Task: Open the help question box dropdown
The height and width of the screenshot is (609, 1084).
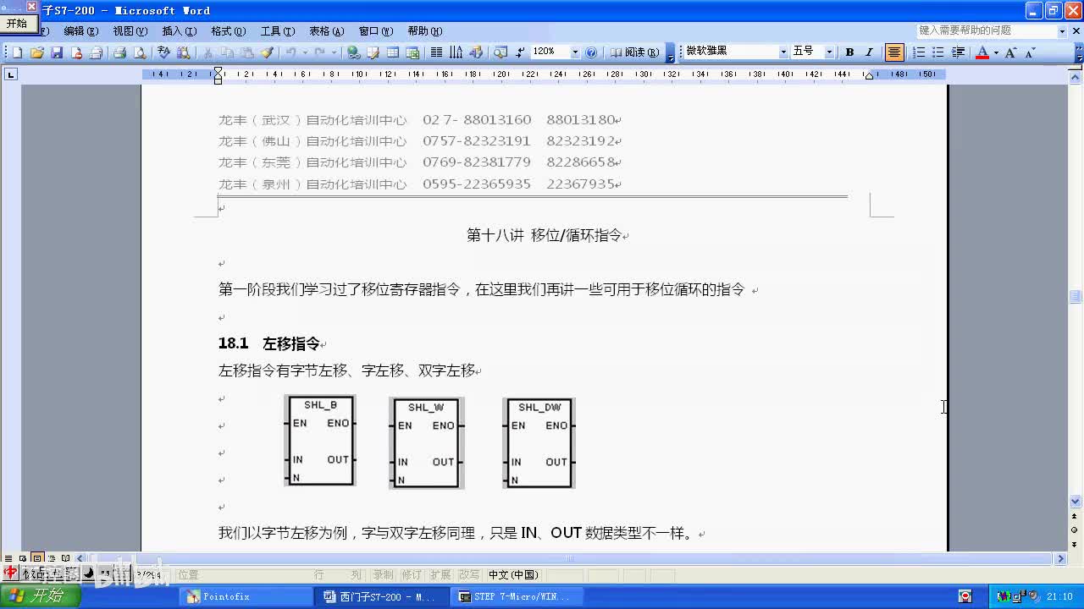Action: coord(1062,30)
